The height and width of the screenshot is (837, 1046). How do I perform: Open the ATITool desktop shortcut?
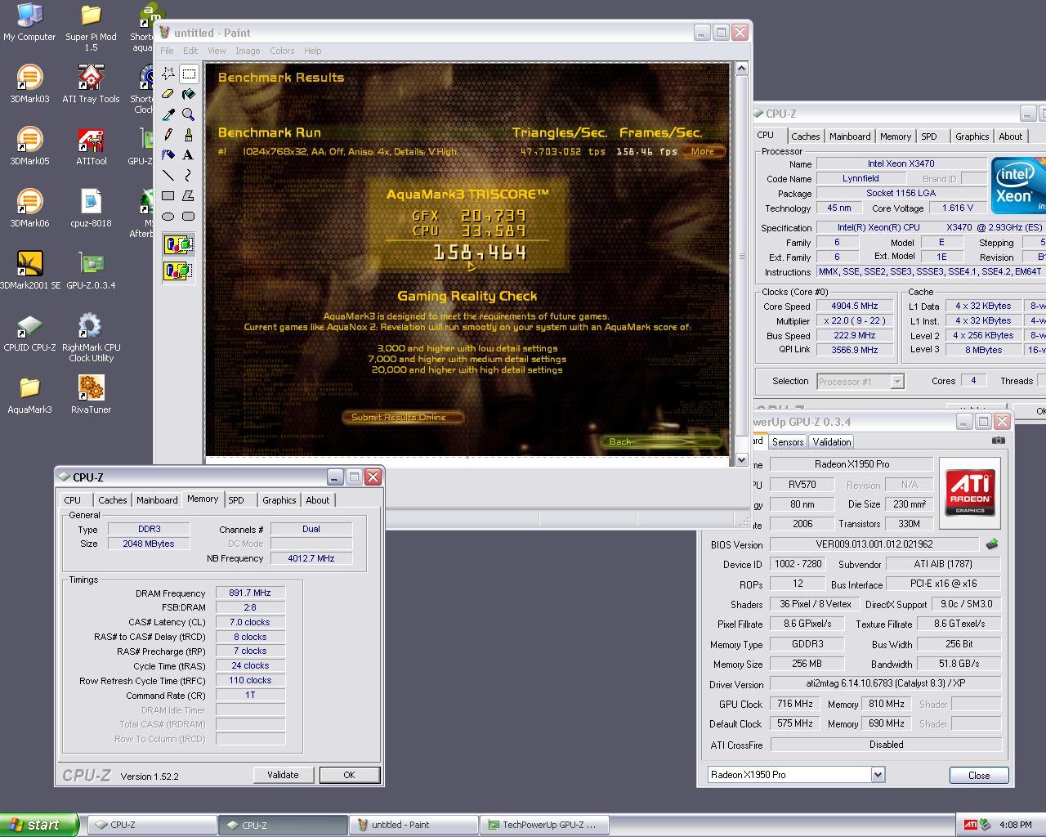tap(91, 146)
